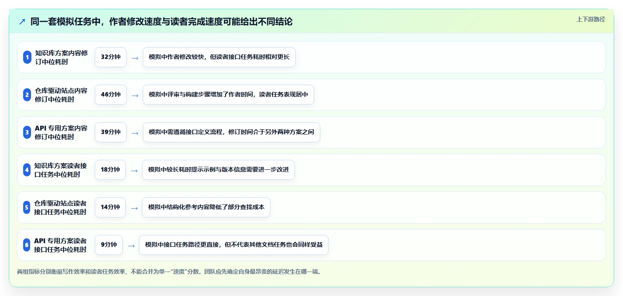Click the 46分钟 value pill
This screenshot has height=296, width=623.
click(111, 95)
